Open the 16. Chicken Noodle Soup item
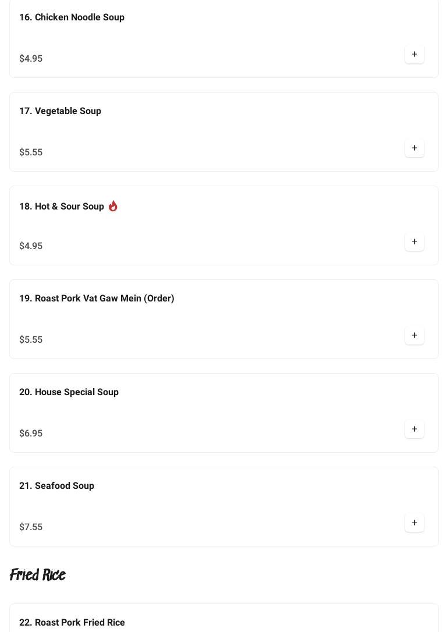The width and height of the screenshot is (448, 632). 72,17
